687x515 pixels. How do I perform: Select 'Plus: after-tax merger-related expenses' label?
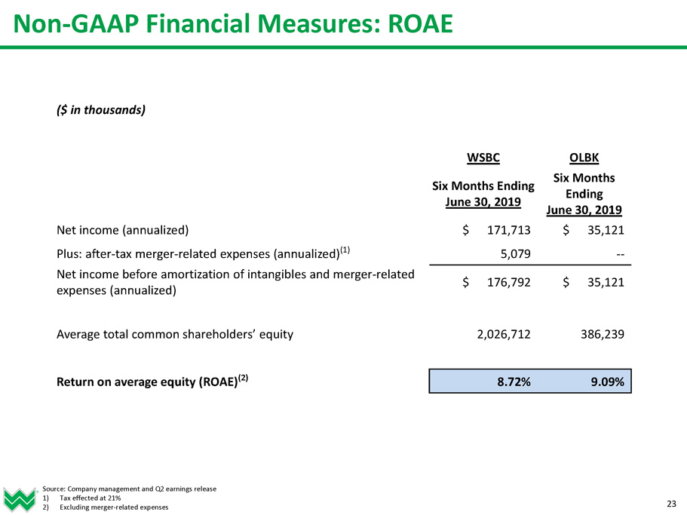click(204, 253)
